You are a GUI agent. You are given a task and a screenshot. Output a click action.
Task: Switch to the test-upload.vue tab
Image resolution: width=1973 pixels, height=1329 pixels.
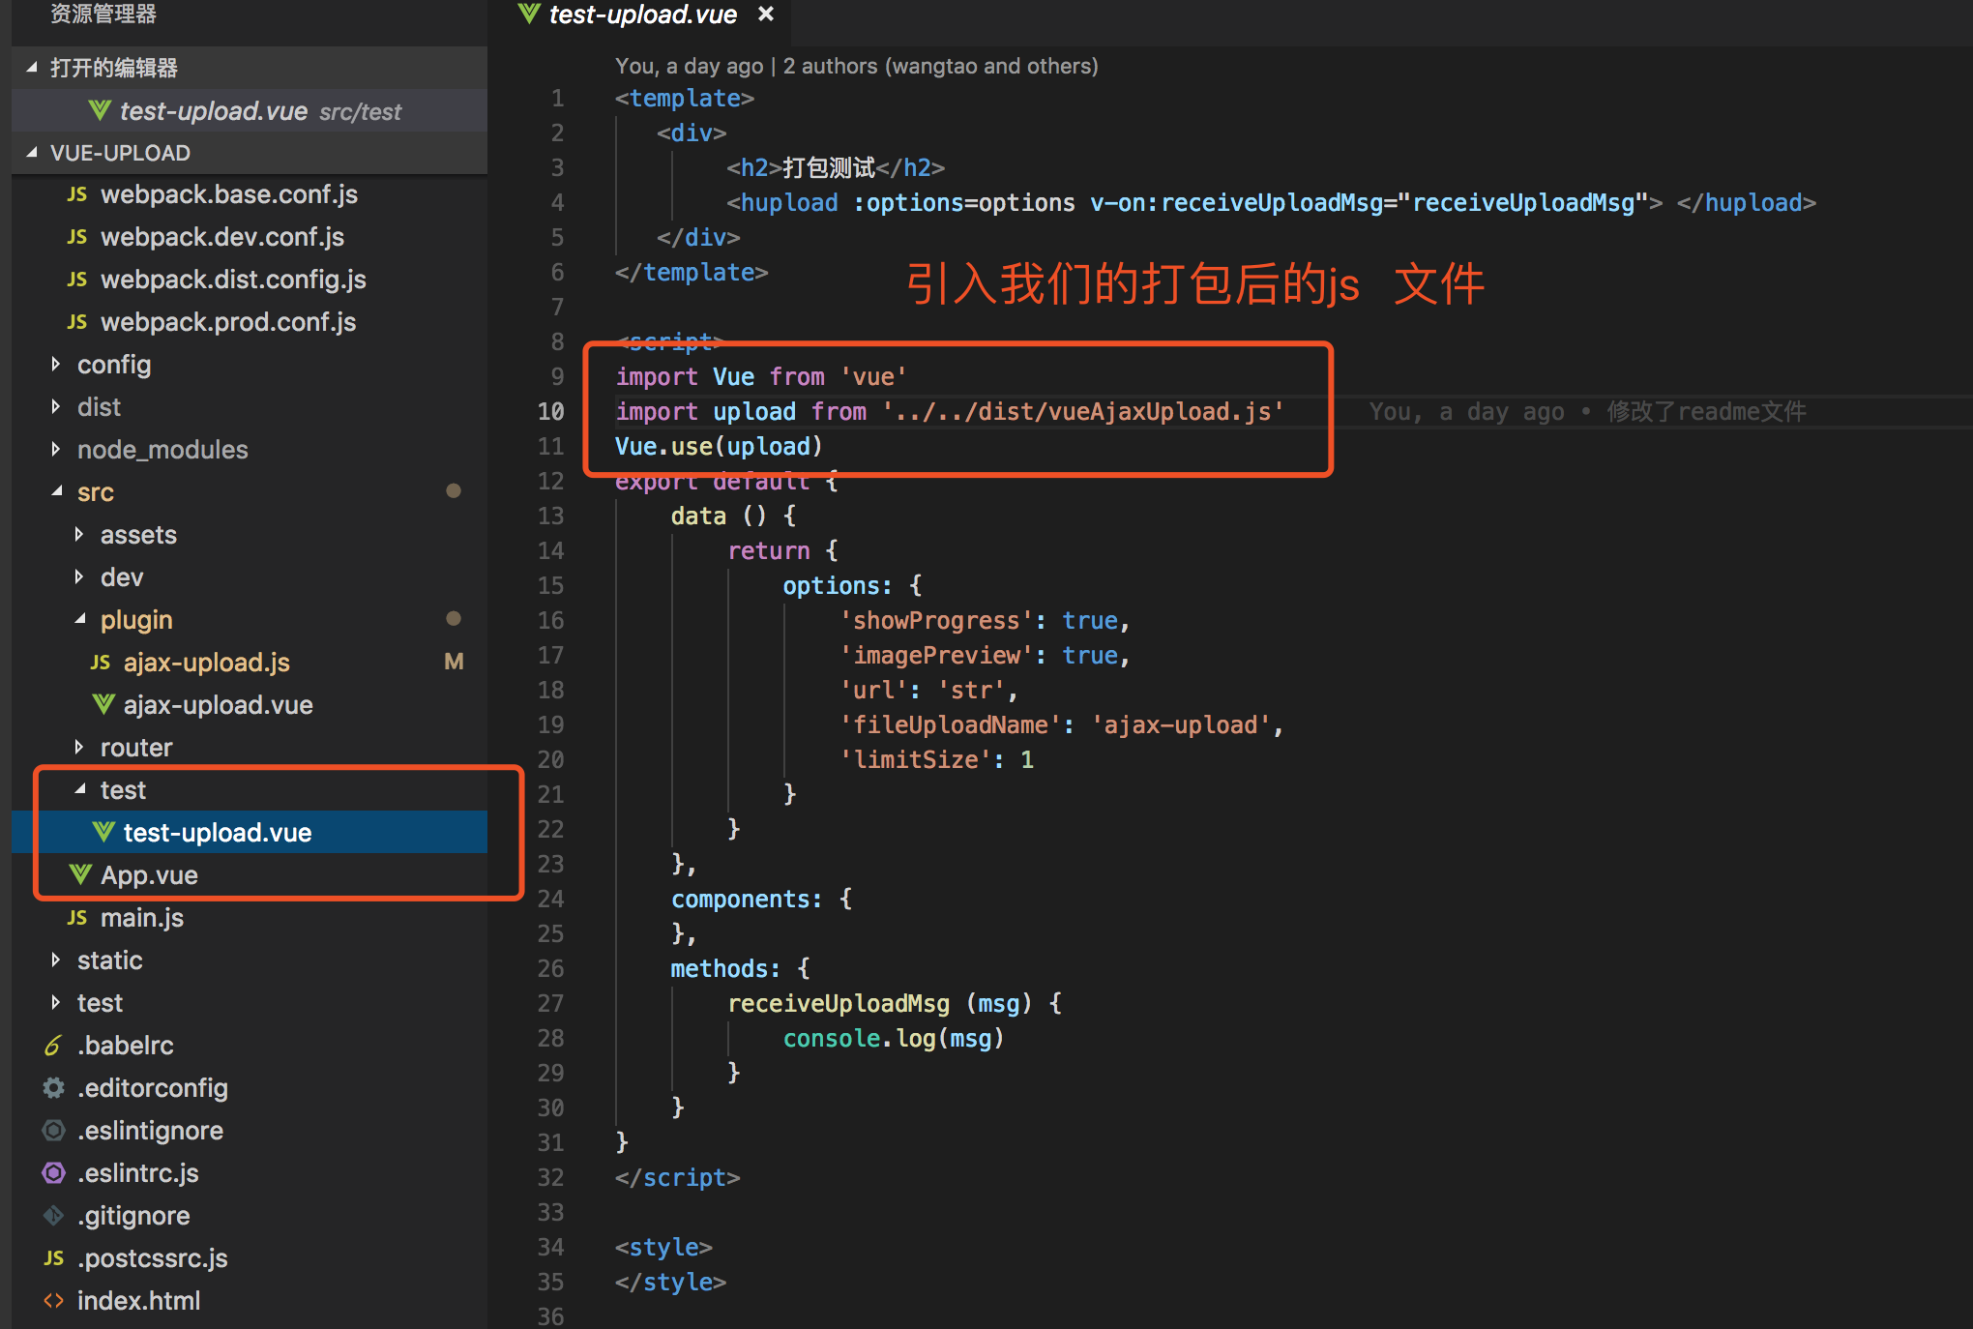(642, 15)
